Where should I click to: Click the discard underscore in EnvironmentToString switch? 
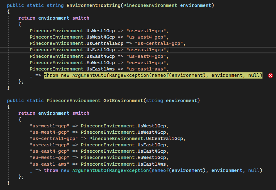[31, 77]
